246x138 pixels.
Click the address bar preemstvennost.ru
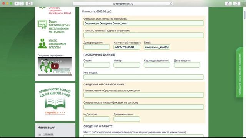[123, 3]
